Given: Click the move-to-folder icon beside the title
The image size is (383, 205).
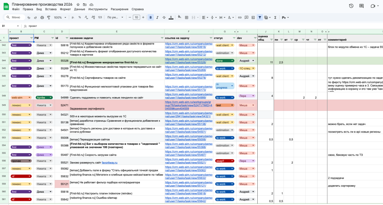Looking at the screenshot, I should 85,4.
